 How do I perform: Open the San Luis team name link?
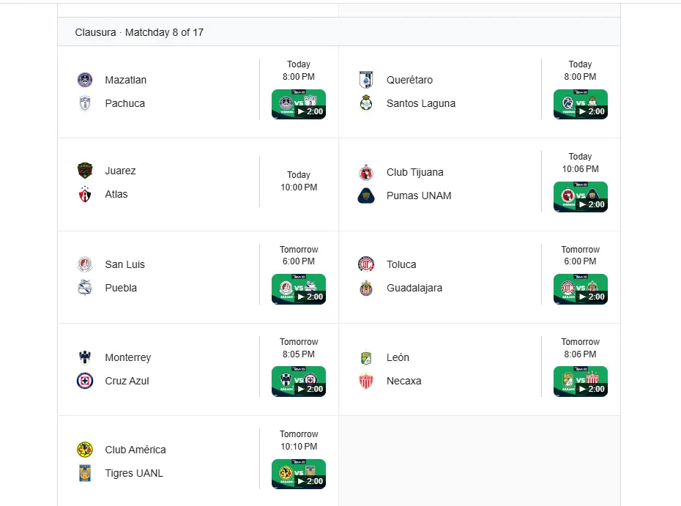tap(124, 264)
